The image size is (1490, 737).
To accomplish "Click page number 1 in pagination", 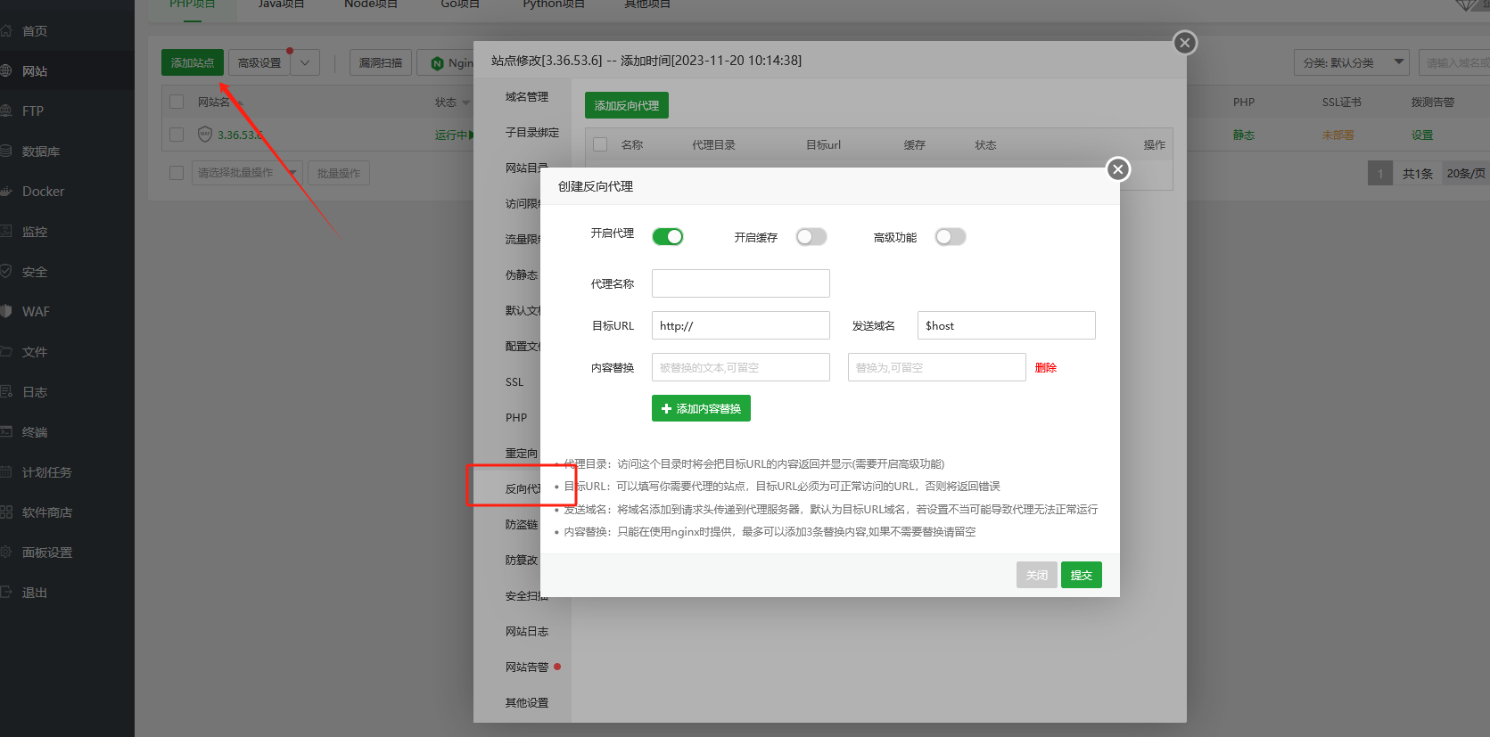I will pos(1380,174).
